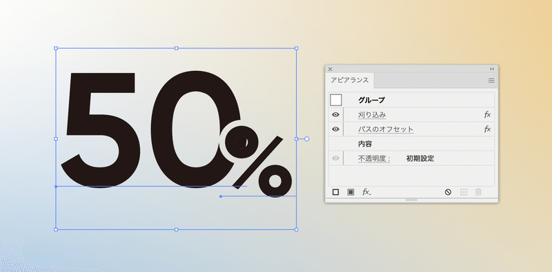
Task: Click the fx icon on 刈り込み row
Action: click(x=487, y=114)
